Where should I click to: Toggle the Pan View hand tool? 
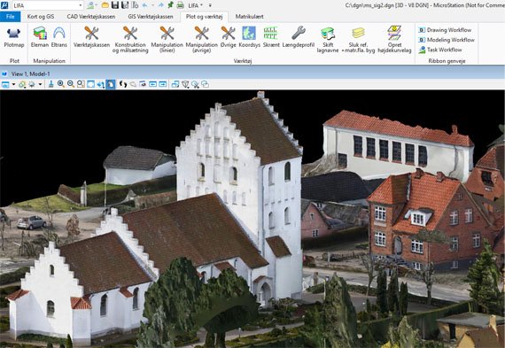coord(111,84)
